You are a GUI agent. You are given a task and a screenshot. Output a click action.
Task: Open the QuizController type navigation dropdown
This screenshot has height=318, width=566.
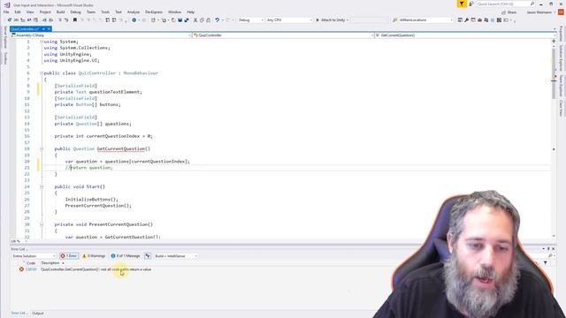tap(283, 35)
